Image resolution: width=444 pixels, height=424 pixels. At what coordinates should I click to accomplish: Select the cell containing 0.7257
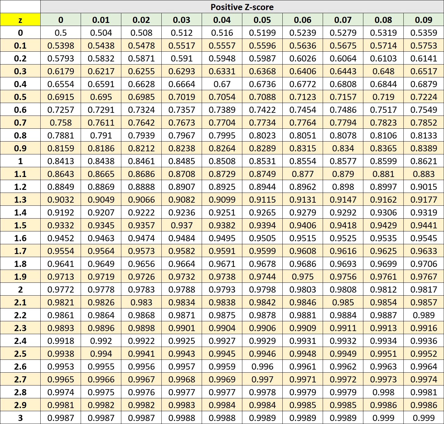click(x=60, y=109)
